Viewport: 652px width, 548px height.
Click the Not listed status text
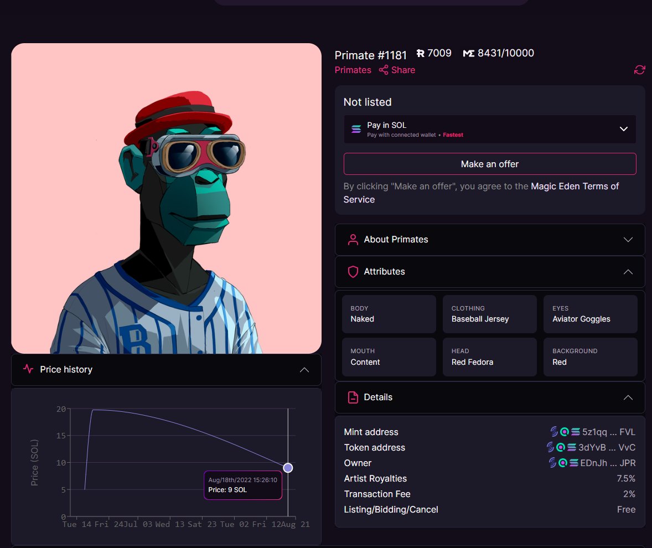click(x=368, y=102)
